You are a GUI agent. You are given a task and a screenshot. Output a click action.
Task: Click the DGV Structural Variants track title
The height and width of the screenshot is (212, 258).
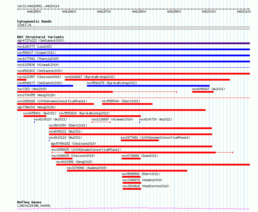point(41,37)
